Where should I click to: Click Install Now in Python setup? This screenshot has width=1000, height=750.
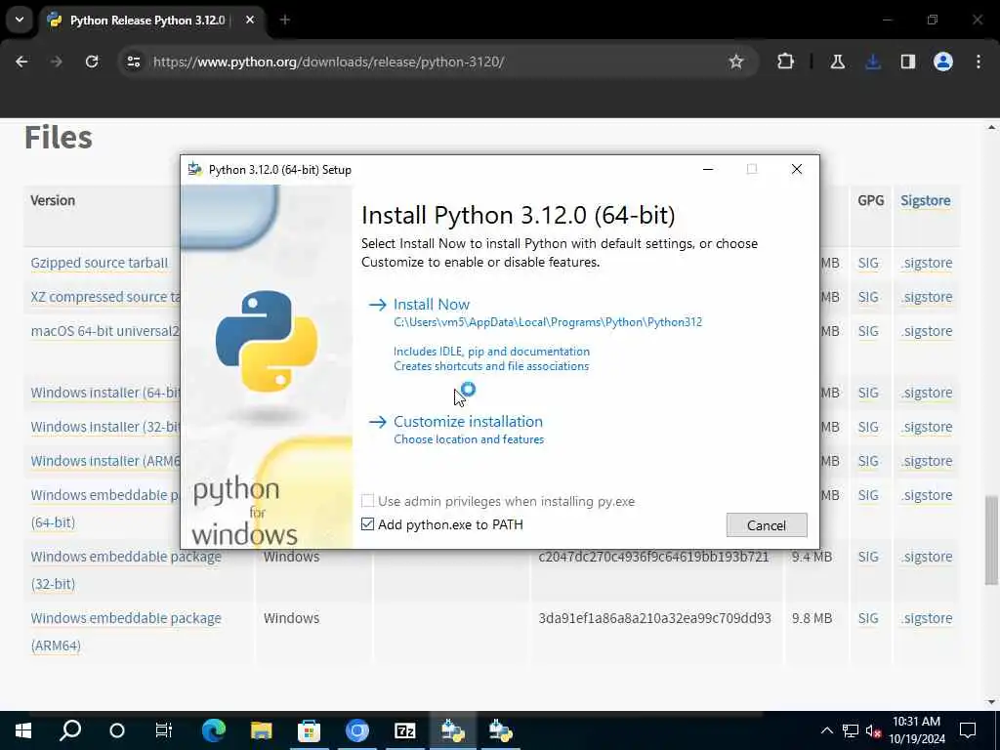[431, 305]
